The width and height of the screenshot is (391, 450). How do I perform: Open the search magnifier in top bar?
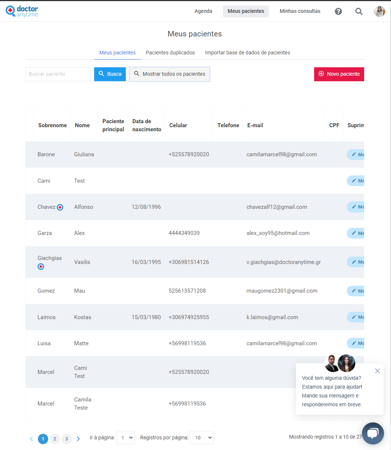click(359, 11)
